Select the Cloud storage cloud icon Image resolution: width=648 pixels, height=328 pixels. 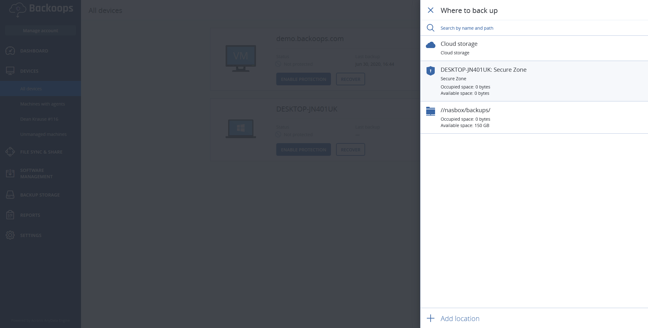tap(430, 45)
